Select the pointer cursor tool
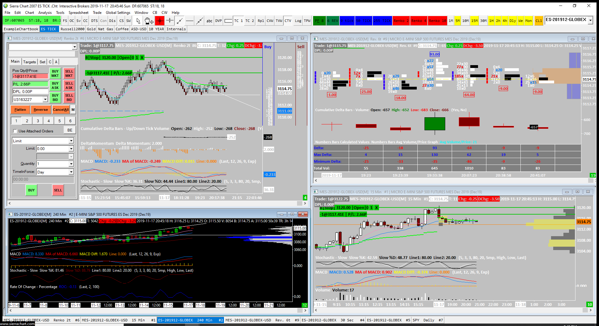The width and height of the screenshot is (599, 326). (x=138, y=21)
